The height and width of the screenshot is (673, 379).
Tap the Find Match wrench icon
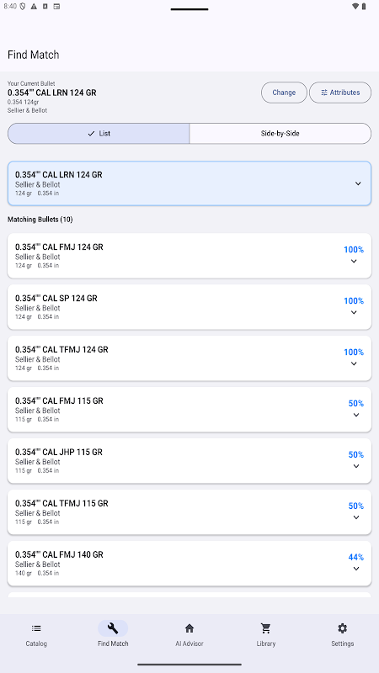point(113,628)
